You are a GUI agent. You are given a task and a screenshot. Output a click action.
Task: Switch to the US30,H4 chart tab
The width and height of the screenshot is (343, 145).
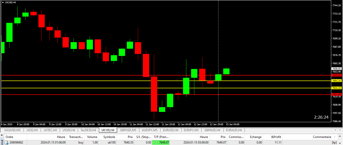[x=32, y=130]
